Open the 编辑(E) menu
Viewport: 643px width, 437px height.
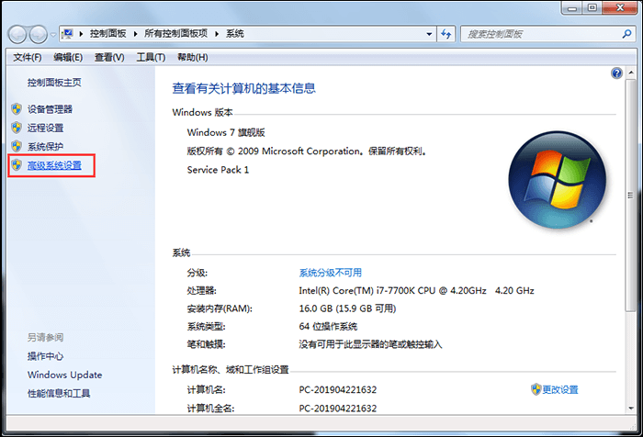(68, 58)
